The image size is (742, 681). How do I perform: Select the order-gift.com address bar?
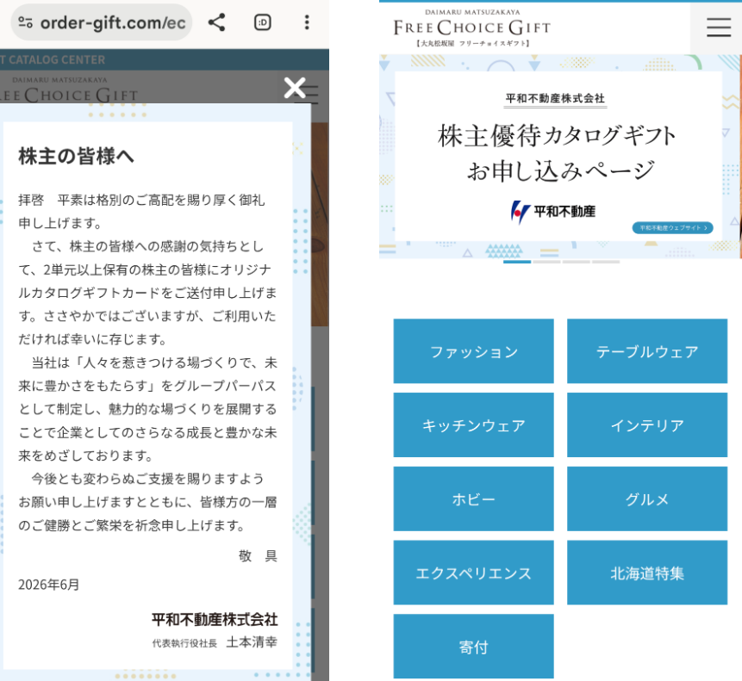coord(102,22)
